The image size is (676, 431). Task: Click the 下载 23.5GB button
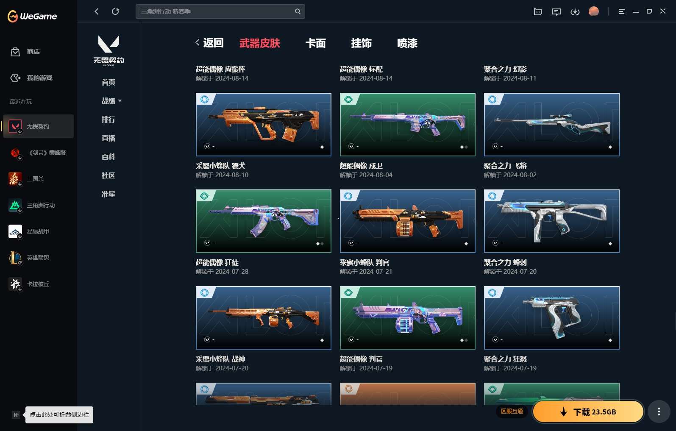[588, 412]
